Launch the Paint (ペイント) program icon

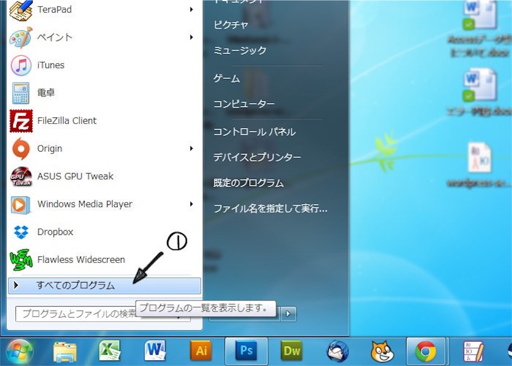click(x=21, y=37)
